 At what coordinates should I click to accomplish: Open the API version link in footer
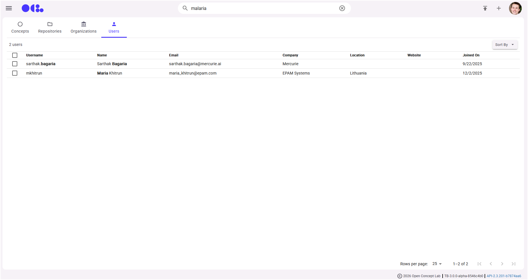click(504, 276)
